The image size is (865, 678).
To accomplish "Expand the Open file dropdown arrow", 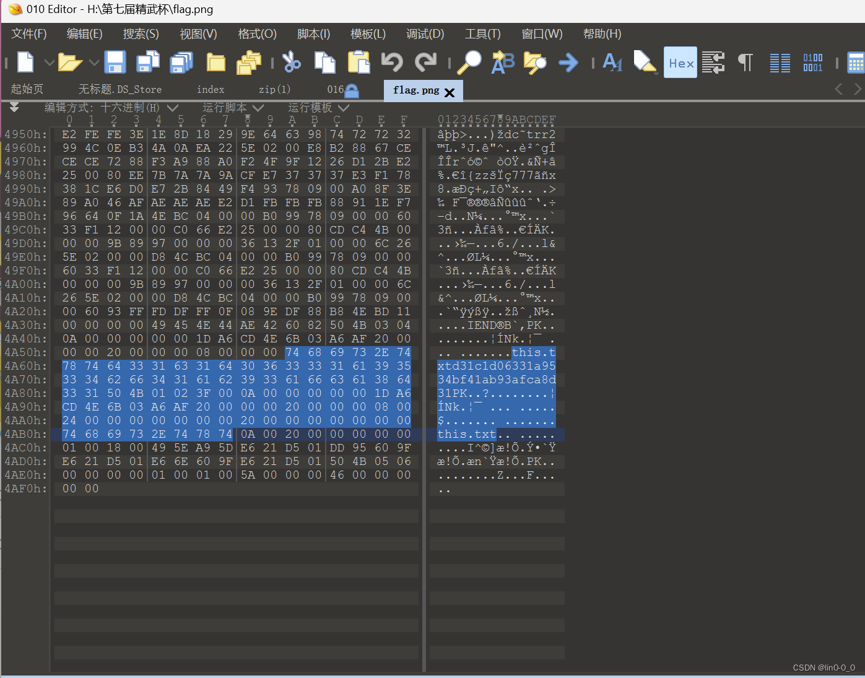I will [x=94, y=63].
